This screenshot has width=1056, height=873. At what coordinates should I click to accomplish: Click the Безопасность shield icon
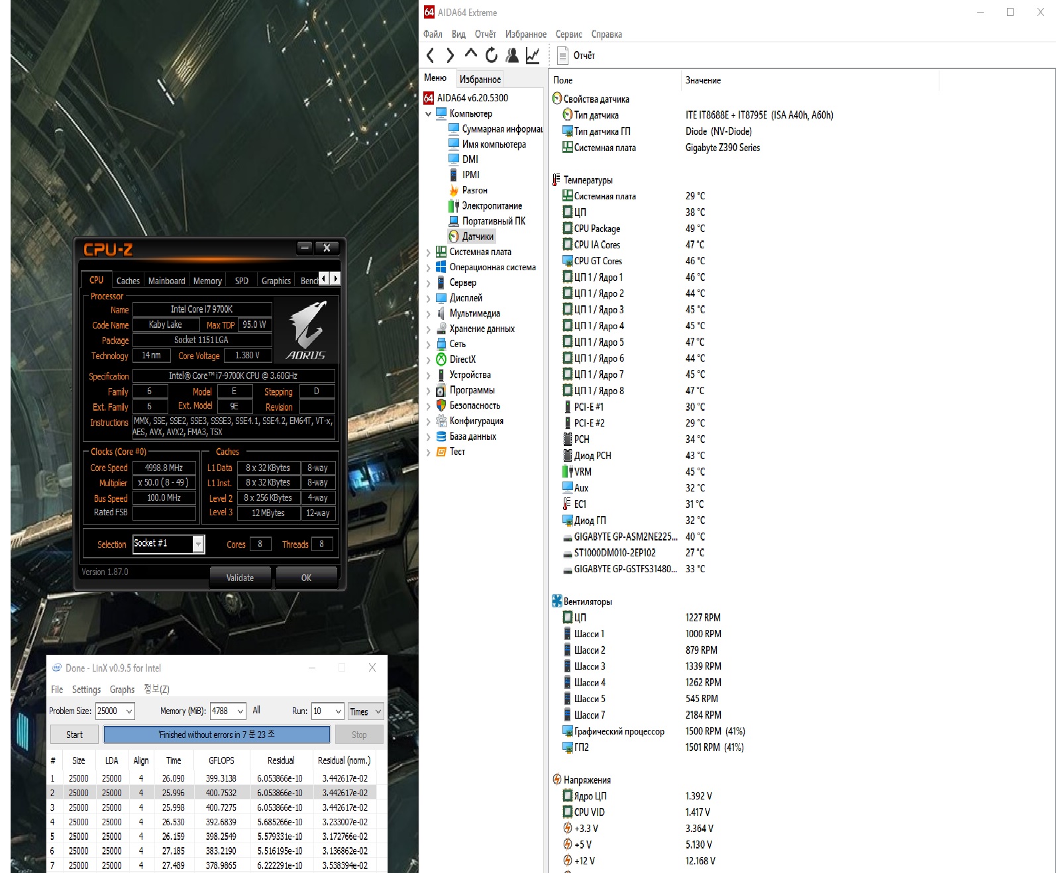click(441, 405)
